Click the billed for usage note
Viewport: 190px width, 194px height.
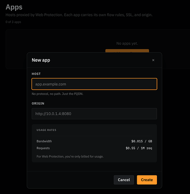pos(70,156)
